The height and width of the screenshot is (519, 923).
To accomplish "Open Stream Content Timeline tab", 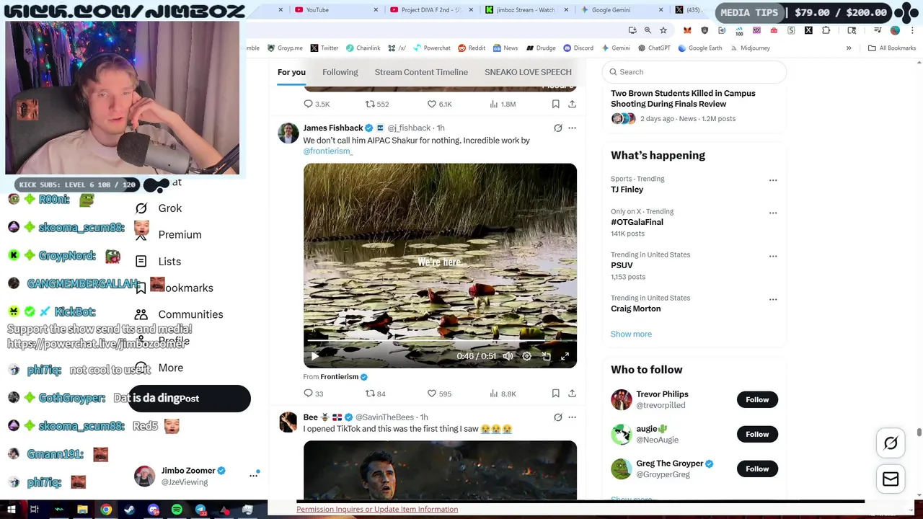I will coord(421,72).
